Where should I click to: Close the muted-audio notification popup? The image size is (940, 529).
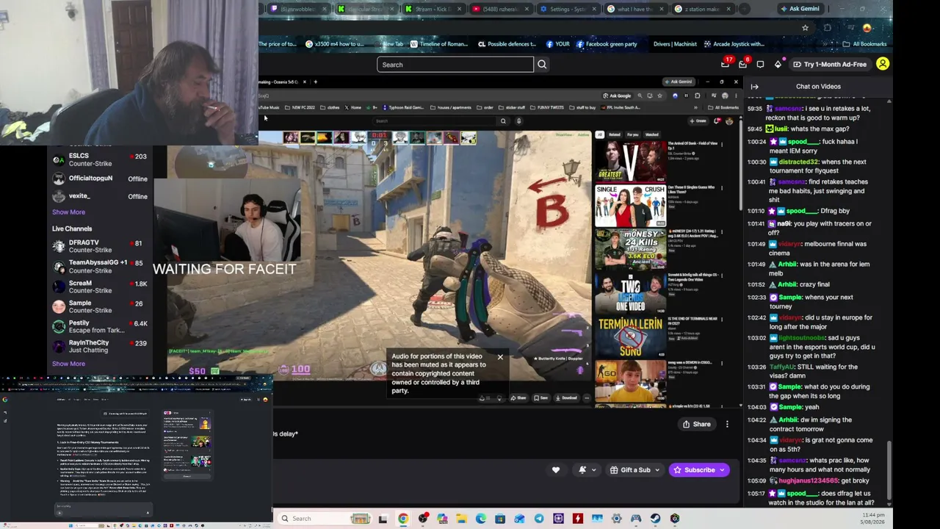pos(500,357)
